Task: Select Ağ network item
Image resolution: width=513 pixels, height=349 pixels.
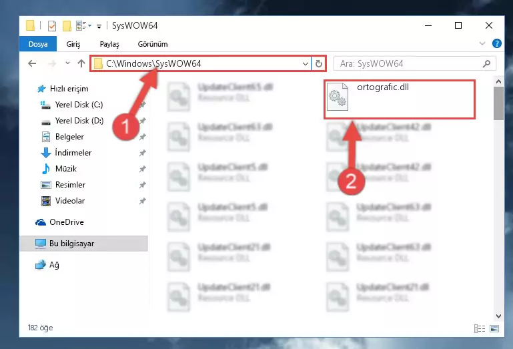Action: tap(47, 265)
